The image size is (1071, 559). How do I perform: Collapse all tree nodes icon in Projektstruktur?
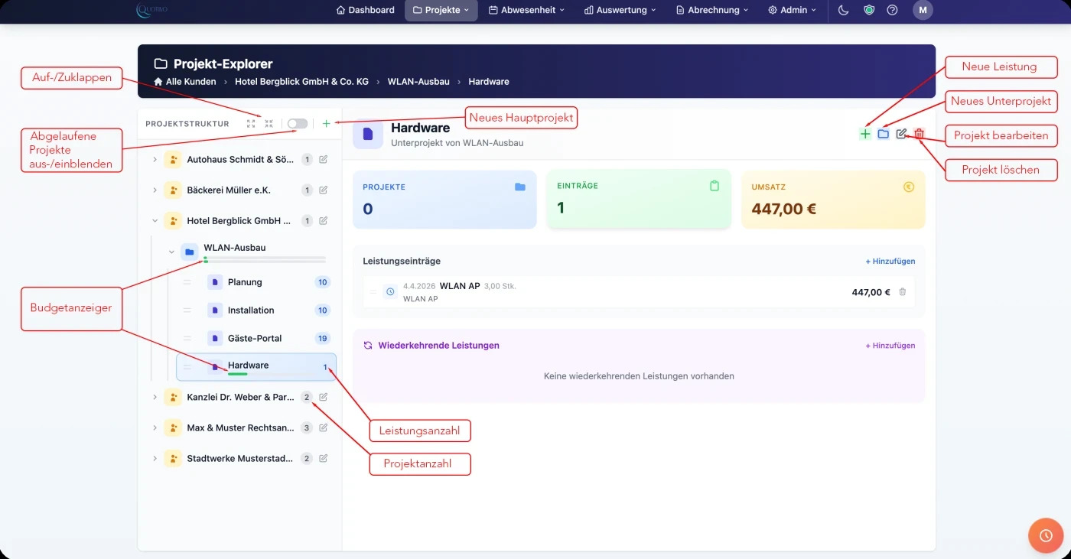click(x=269, y=123)
